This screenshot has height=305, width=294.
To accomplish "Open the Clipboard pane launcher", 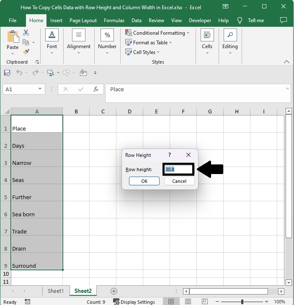I will point(37,62).
